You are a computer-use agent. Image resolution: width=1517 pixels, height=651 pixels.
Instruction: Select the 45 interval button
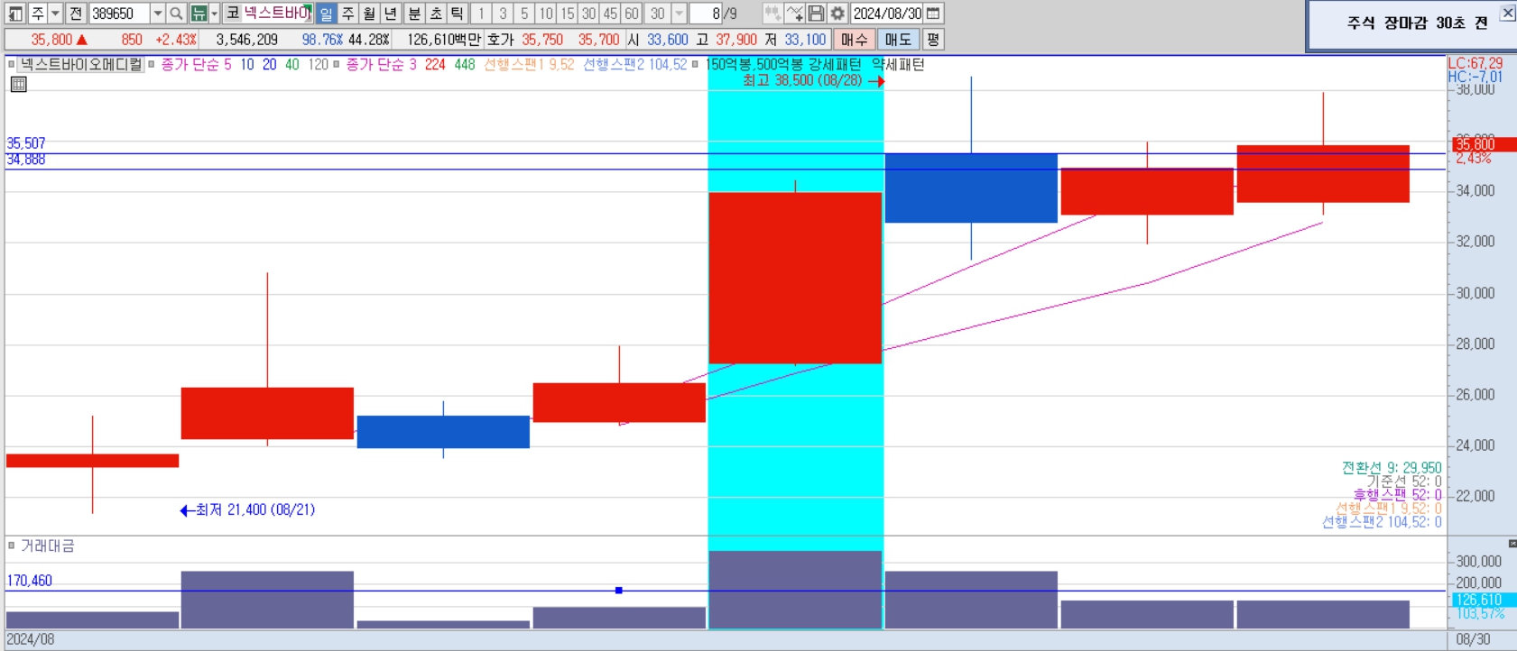[x=611, y=14]
